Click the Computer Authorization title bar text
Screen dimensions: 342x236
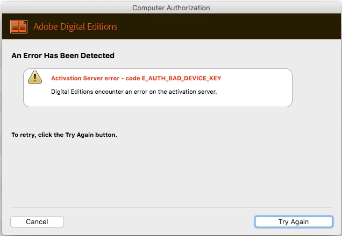171,8
